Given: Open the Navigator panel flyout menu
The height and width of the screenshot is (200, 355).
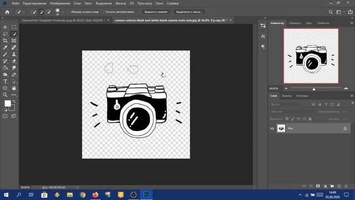Looking at the screenshot, I should (352, 23).
